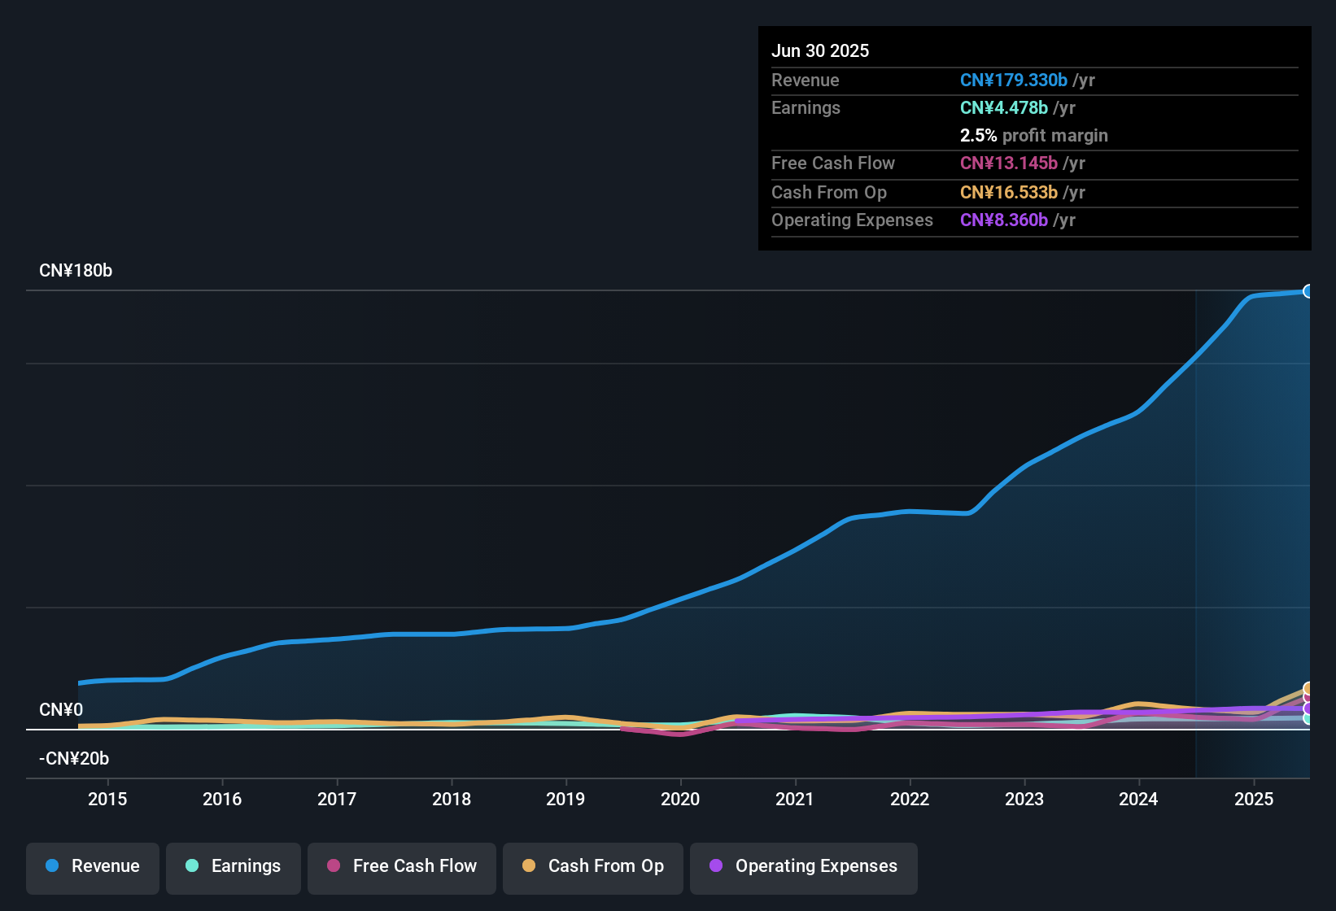Open the Jun 30 2025 tooltip panel
The image size is (1336, 911).
pyautogui.click(x=1033, y=138)
